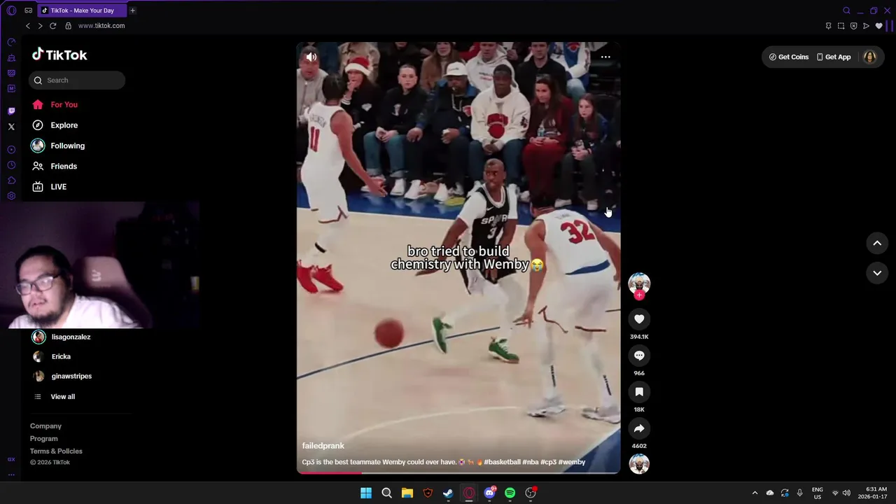Click the Get Coins button

pos(788,57)
